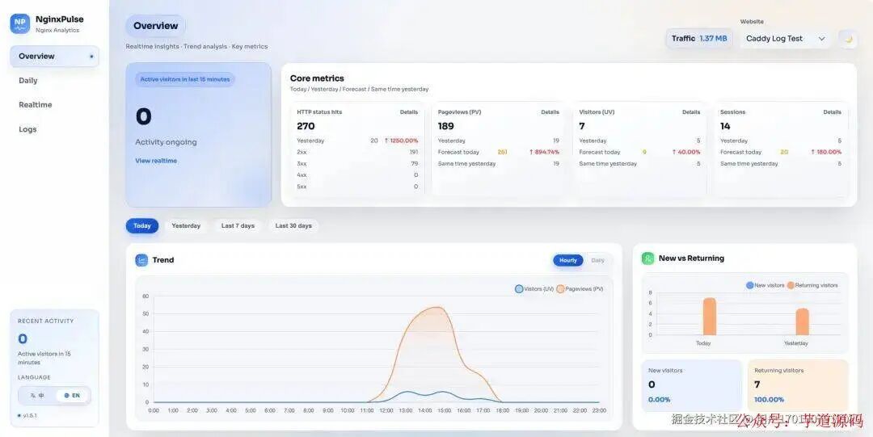The height and width of the screenshot is (437, 873).
Task: Click the Overview page title pill
Action: click(x=156, y=26)
